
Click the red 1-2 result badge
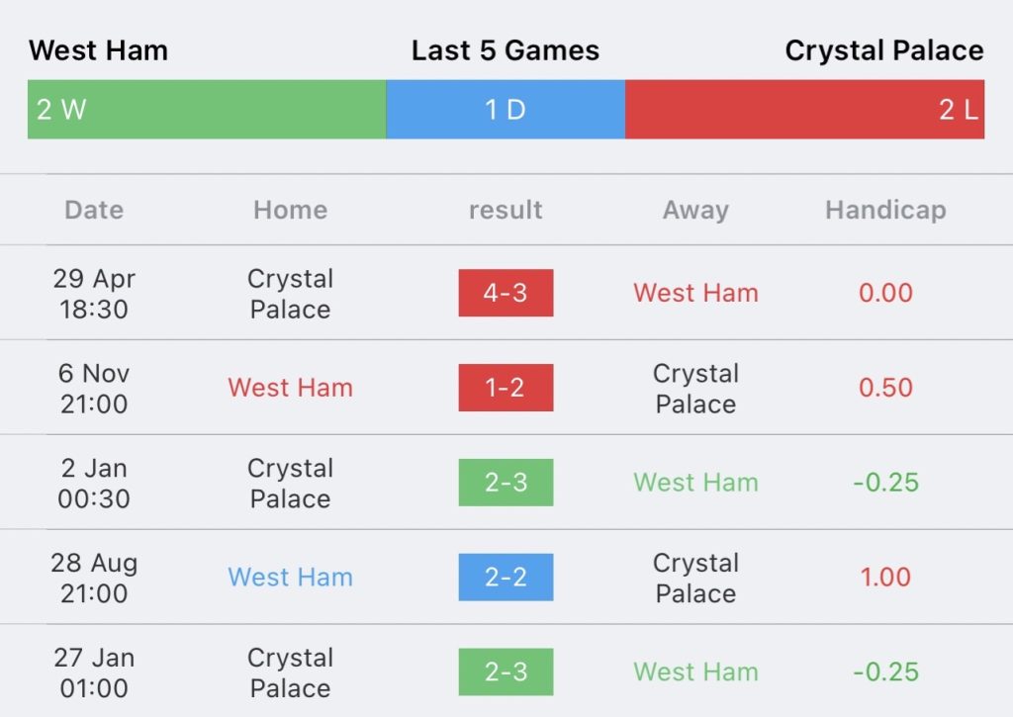(506, 388)
